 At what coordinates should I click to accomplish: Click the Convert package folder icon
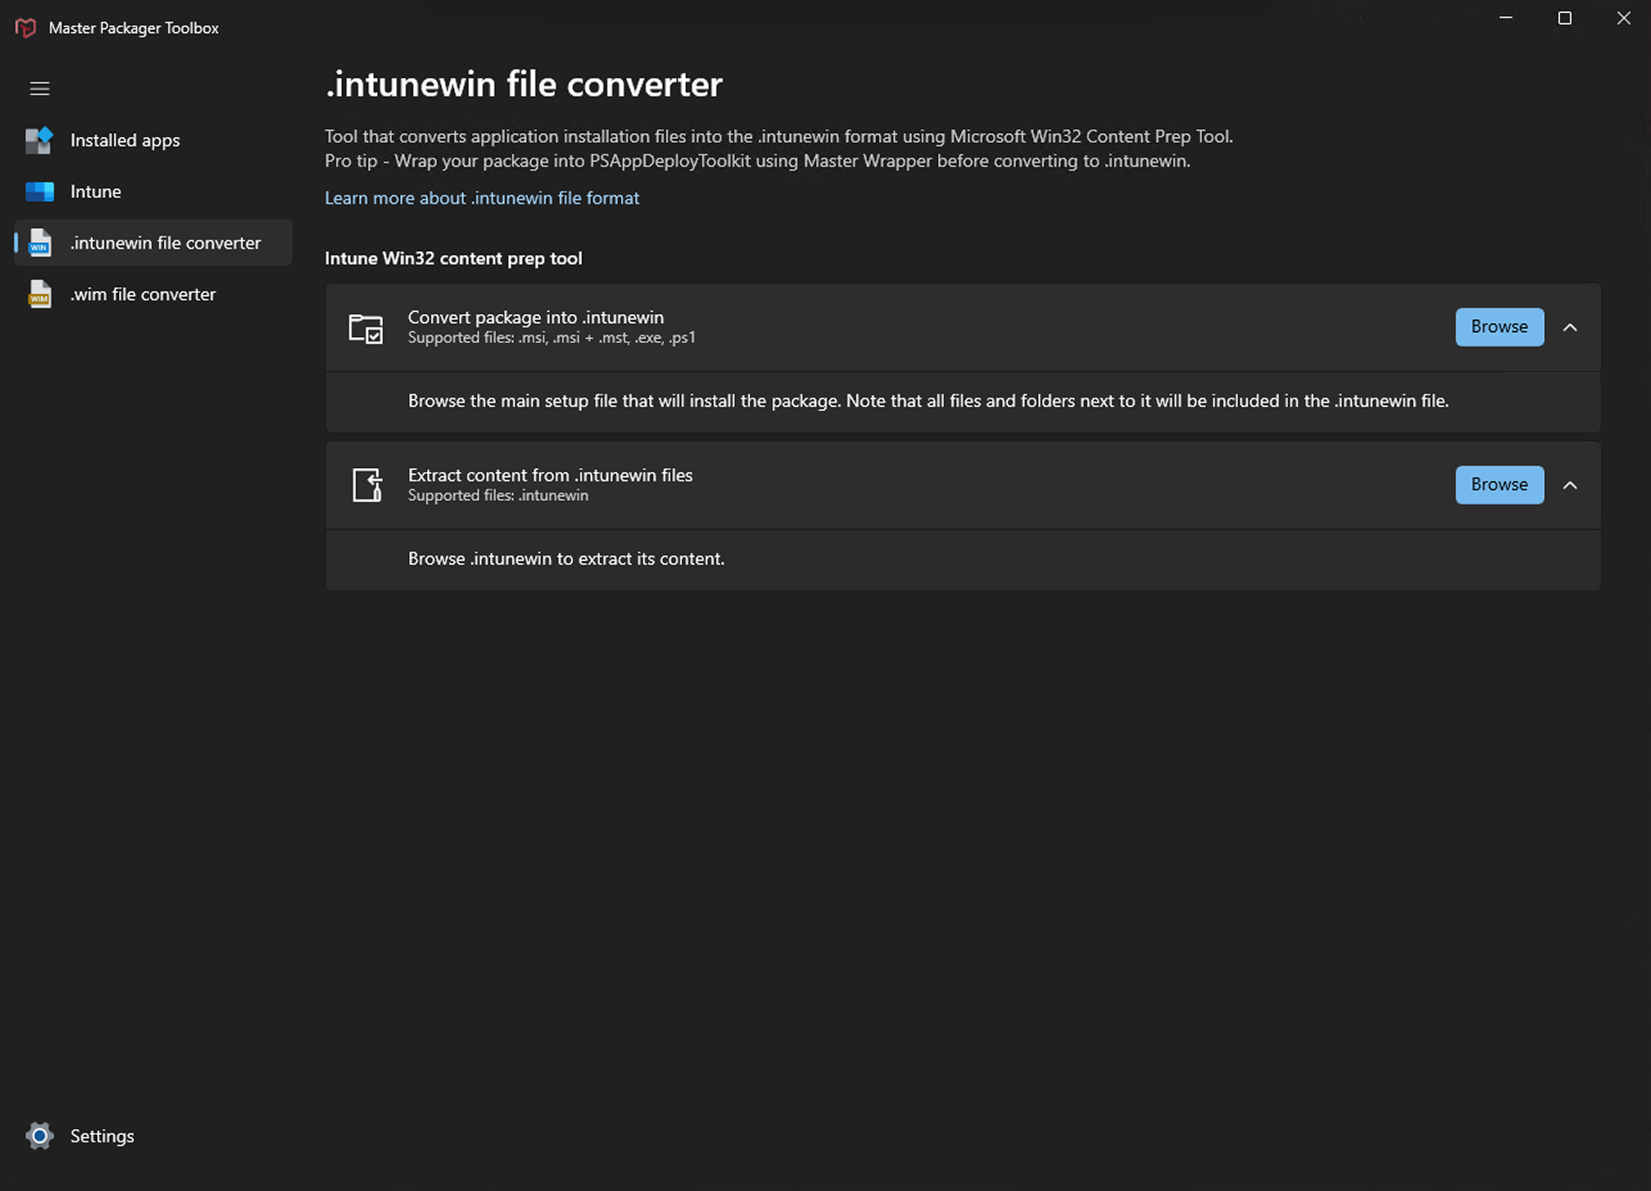[x=365, y=328]
